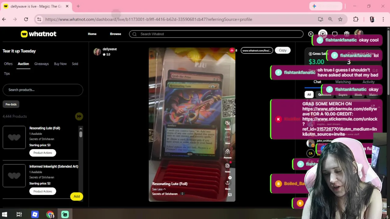Viewport: 390px width, 219px height.
Task: Open the Resonating Lute (Foil) thumbnail
Action: pyautogui.click(x=14, y=137)
